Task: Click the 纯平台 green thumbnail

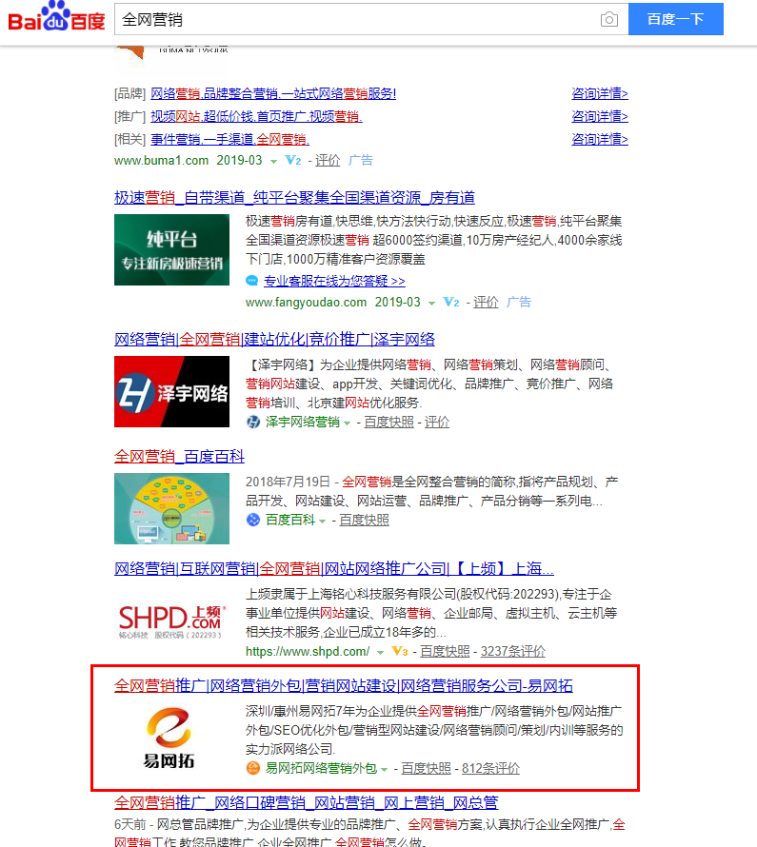Action: (171, 249)
